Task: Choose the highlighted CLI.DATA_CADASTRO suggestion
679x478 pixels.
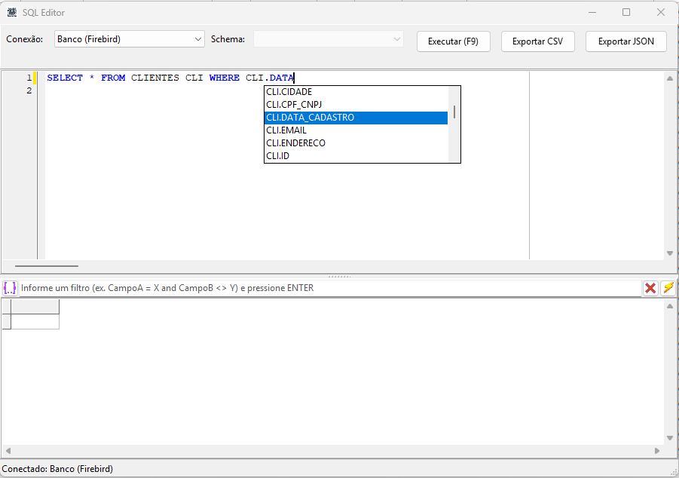Action: tap(356, 118)
